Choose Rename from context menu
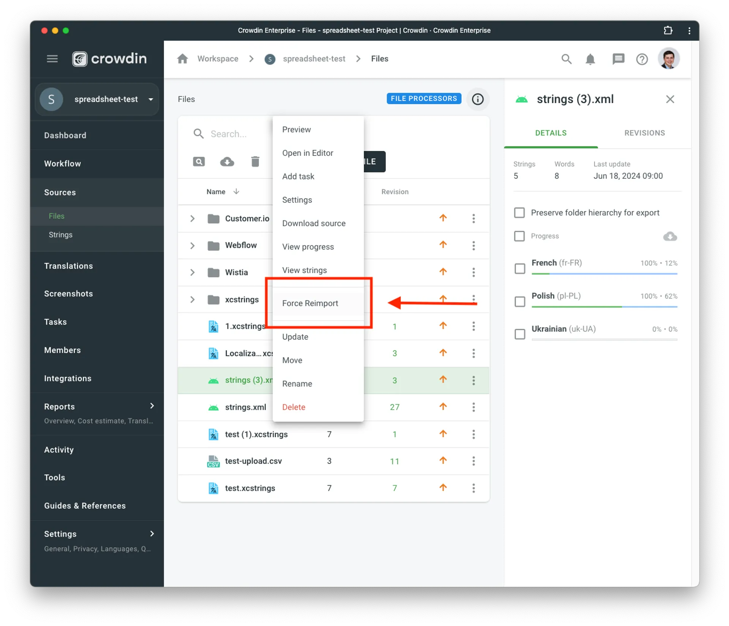This screenshot has width=729, height=626. [x=297, y=384]
